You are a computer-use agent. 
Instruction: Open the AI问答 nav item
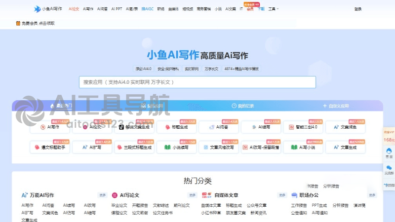102,9
